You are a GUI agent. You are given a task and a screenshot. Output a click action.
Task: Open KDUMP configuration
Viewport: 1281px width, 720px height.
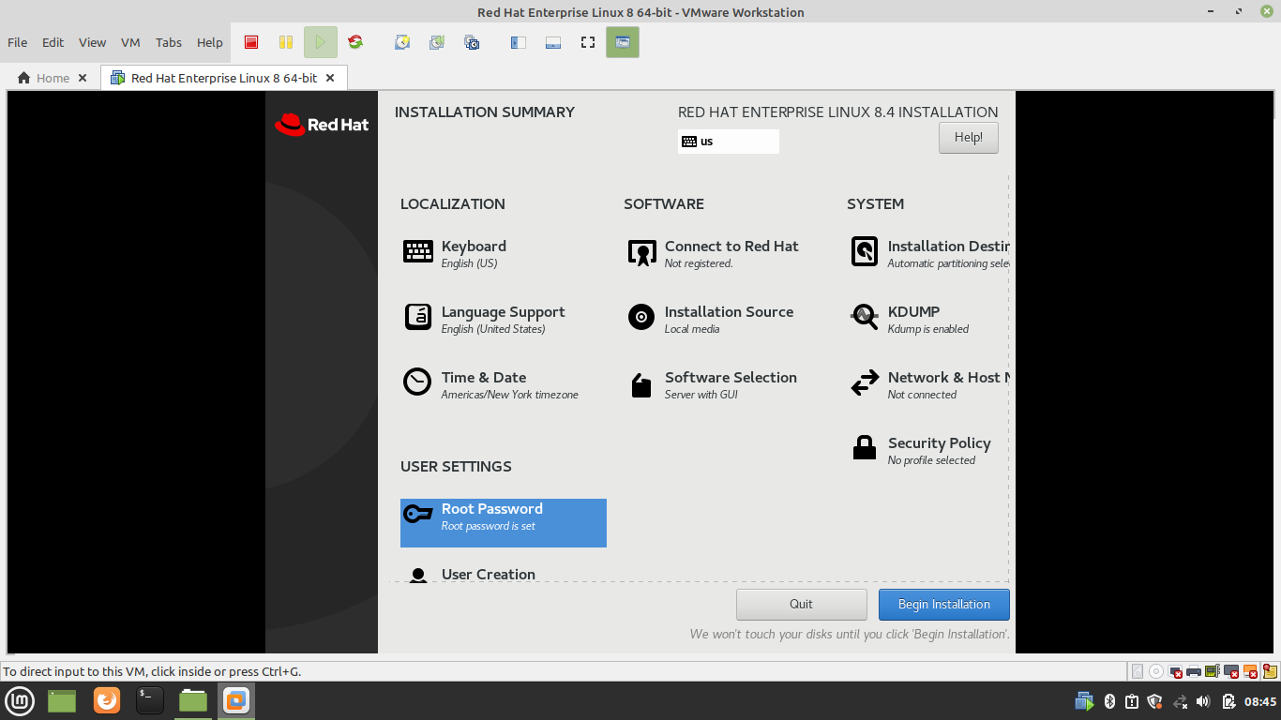click(x=928, y=319)
